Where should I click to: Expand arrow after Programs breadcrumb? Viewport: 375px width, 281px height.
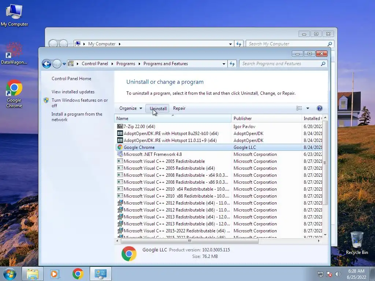point(139,64)
